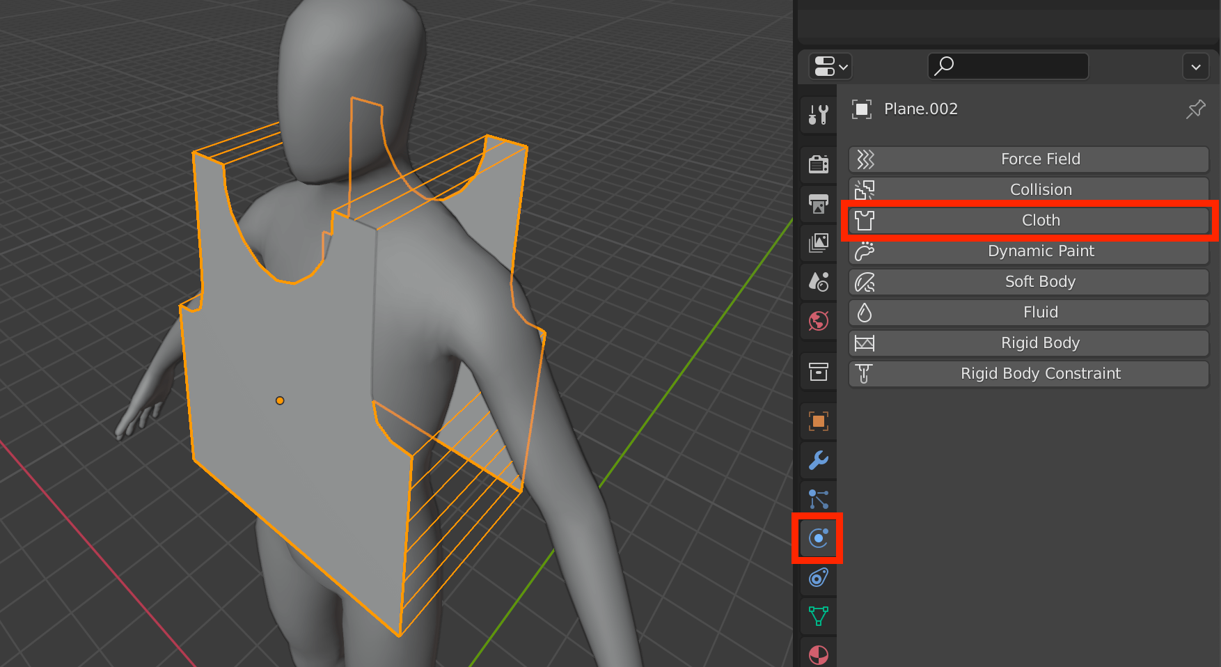Toggle the pin icon for Plane.002

point(1196,109)
